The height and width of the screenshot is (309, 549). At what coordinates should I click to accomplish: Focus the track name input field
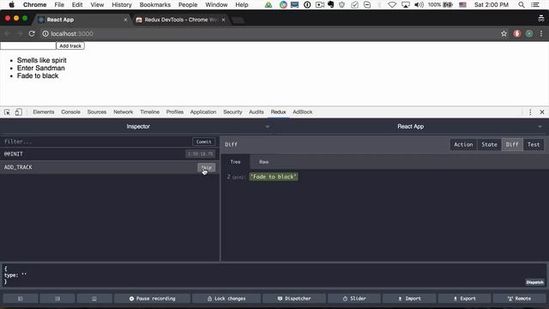(x=28, y=45)
